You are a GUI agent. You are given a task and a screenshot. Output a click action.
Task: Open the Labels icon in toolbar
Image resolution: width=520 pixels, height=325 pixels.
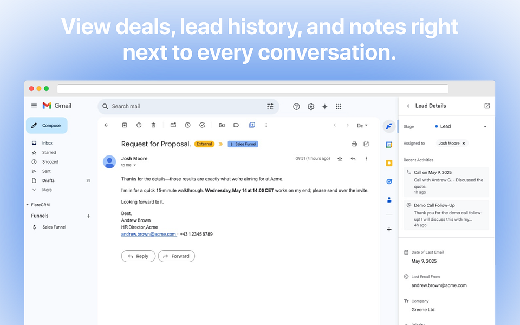click(236, 125)
